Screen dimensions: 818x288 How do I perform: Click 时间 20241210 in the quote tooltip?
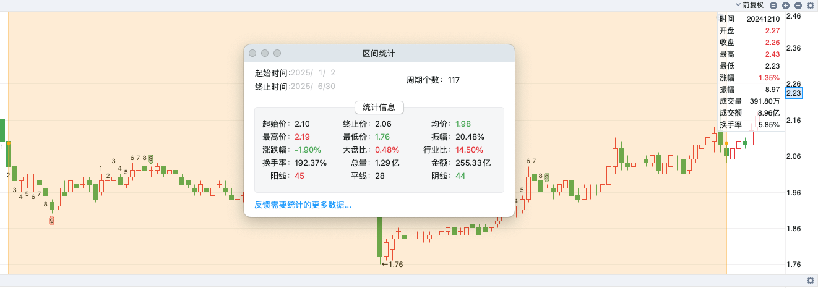[x=751, y=19]
